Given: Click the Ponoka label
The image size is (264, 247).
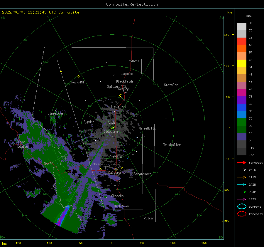Looking at the screenshot, I should [x=134, y=61].
